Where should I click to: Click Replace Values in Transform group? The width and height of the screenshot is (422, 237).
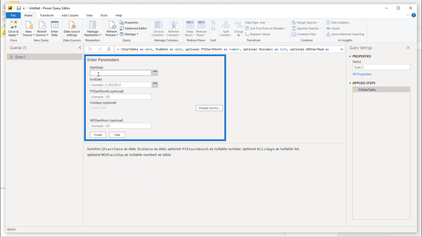(x=258, y=34)
